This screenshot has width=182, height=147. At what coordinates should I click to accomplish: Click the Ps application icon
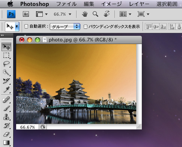(x=11, y=14)
